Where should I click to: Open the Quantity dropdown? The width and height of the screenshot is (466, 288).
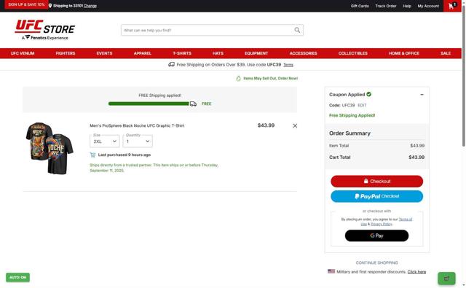click(138, 141)
